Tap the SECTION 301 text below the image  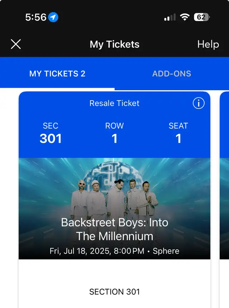pyautogui.click(x=114, y=292)
